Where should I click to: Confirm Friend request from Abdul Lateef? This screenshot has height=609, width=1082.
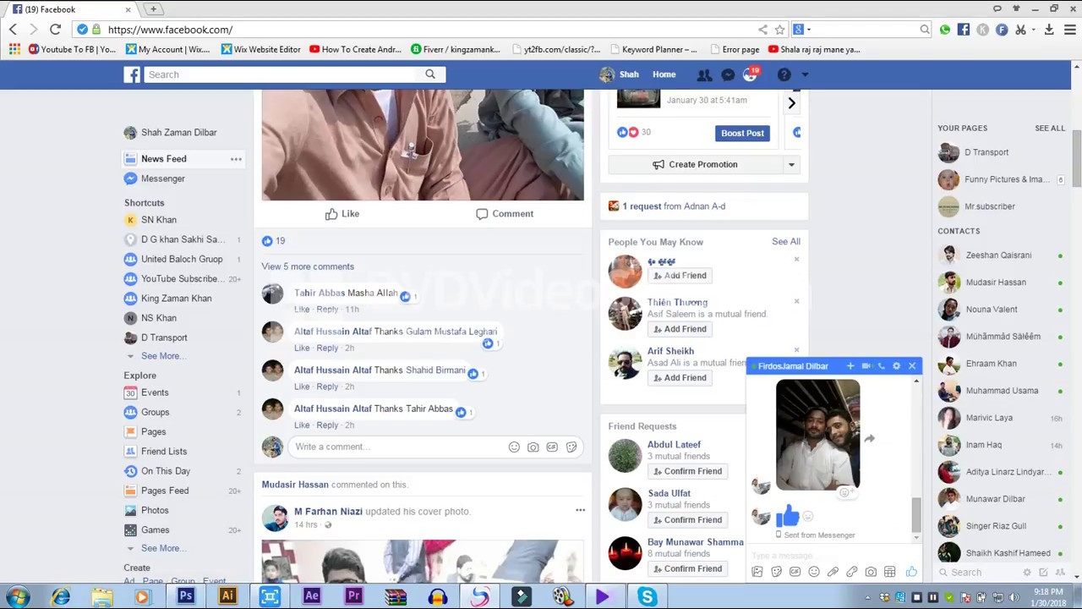(687, 471)
